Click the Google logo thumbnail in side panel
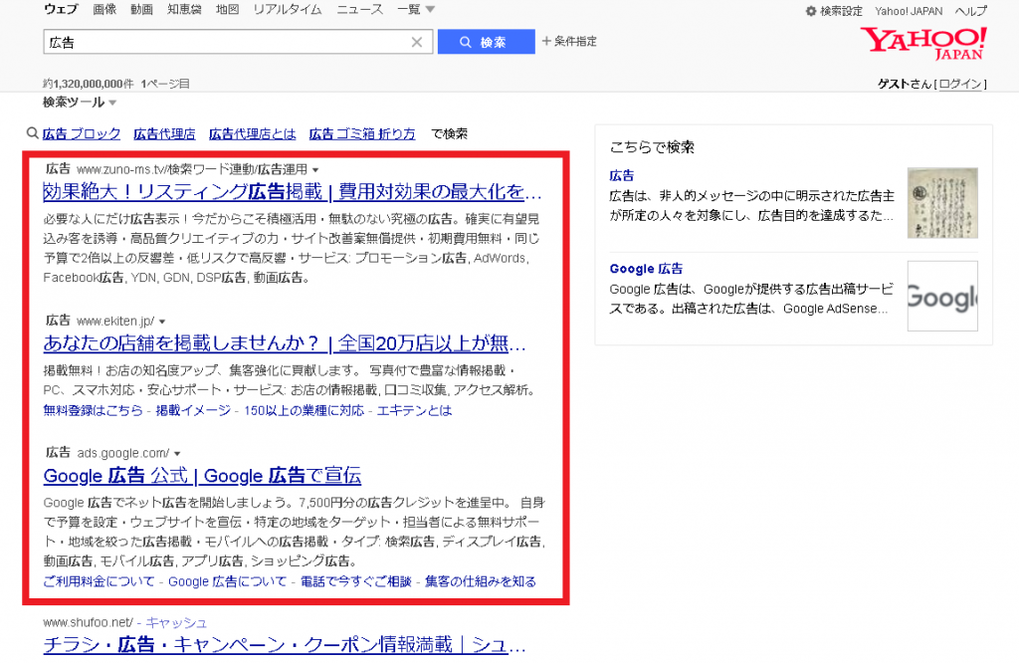 click(x=942, y=296)
